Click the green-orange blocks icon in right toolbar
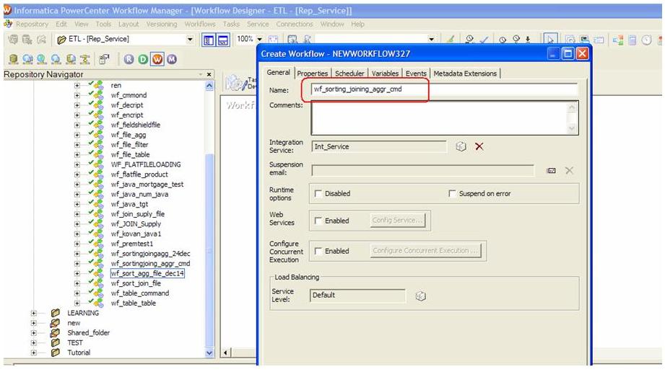The image size is (665, 372). [x=617, y=40]
